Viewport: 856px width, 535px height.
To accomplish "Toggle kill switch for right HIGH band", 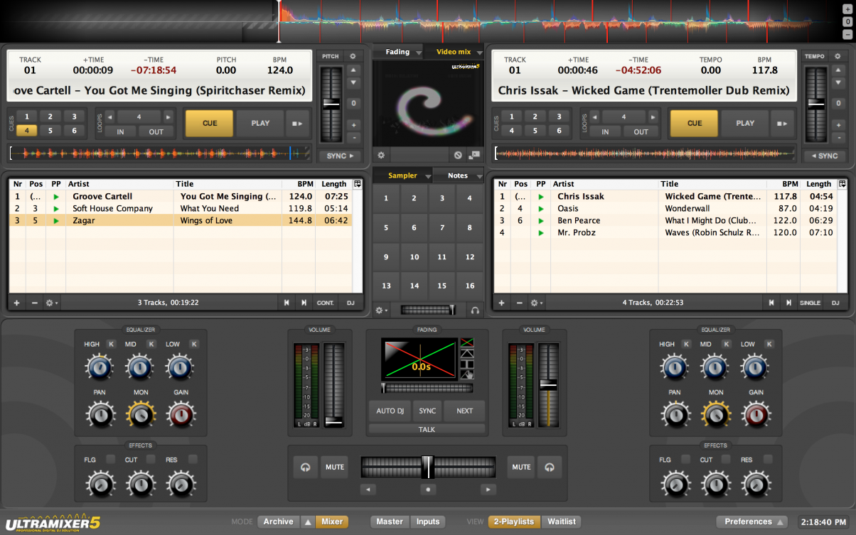I will coord(686,344).
